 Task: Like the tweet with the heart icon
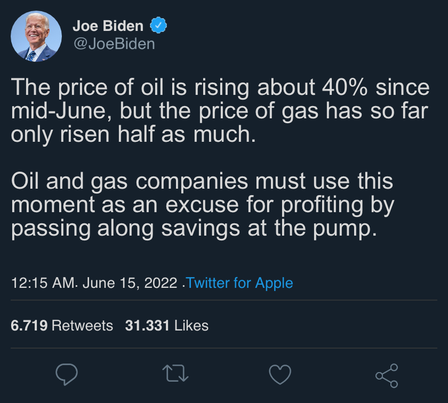point(280,375)
